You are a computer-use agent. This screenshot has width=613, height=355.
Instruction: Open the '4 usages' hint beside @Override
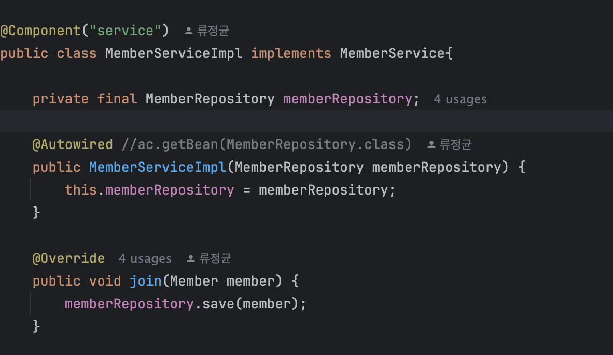145,259
